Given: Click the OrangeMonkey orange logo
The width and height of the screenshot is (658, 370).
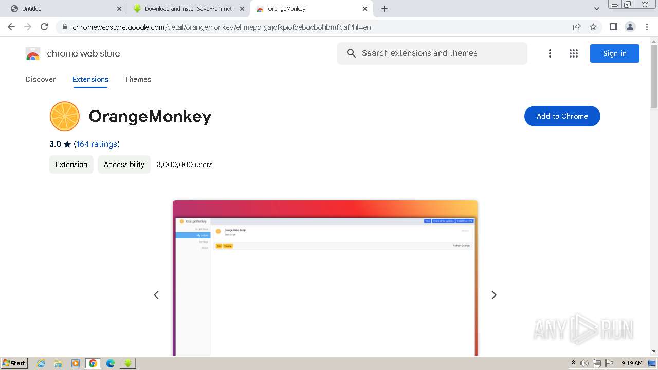Looking at the screenshot, I should click(x=65, y=116).
